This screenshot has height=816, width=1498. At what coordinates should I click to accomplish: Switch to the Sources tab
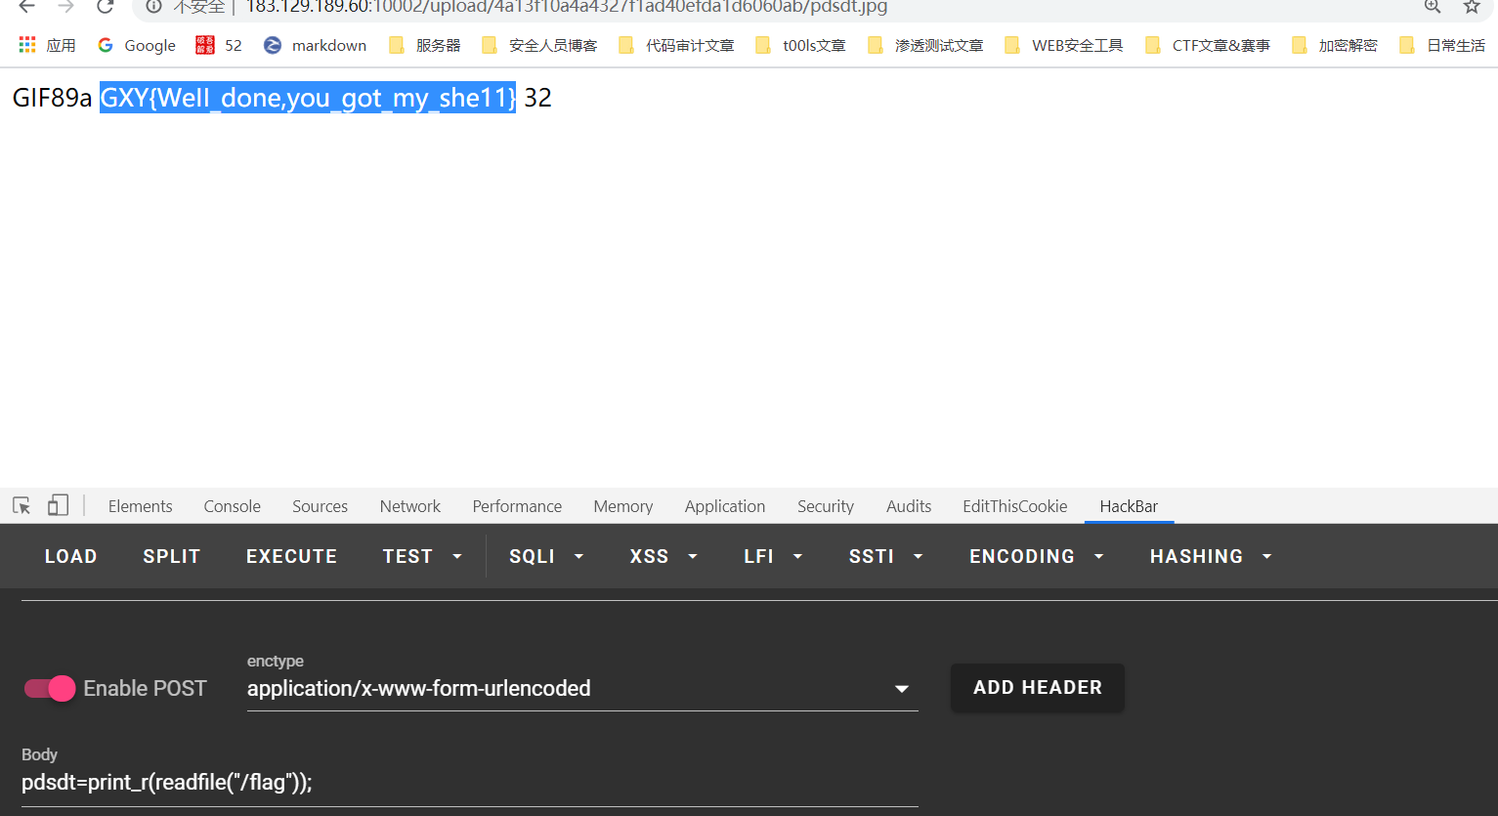[320, 506]
